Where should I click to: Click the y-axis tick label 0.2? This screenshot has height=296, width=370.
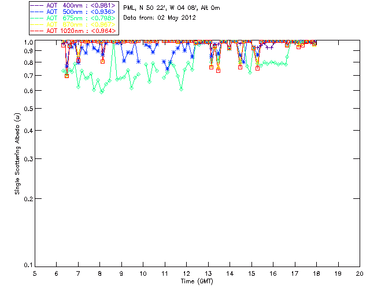click(x=27, y=198)
